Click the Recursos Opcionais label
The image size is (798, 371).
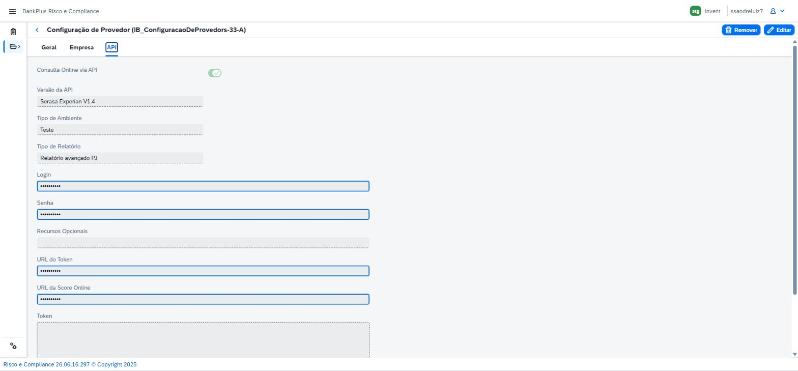pyautogui.click(x=62, y=231)
